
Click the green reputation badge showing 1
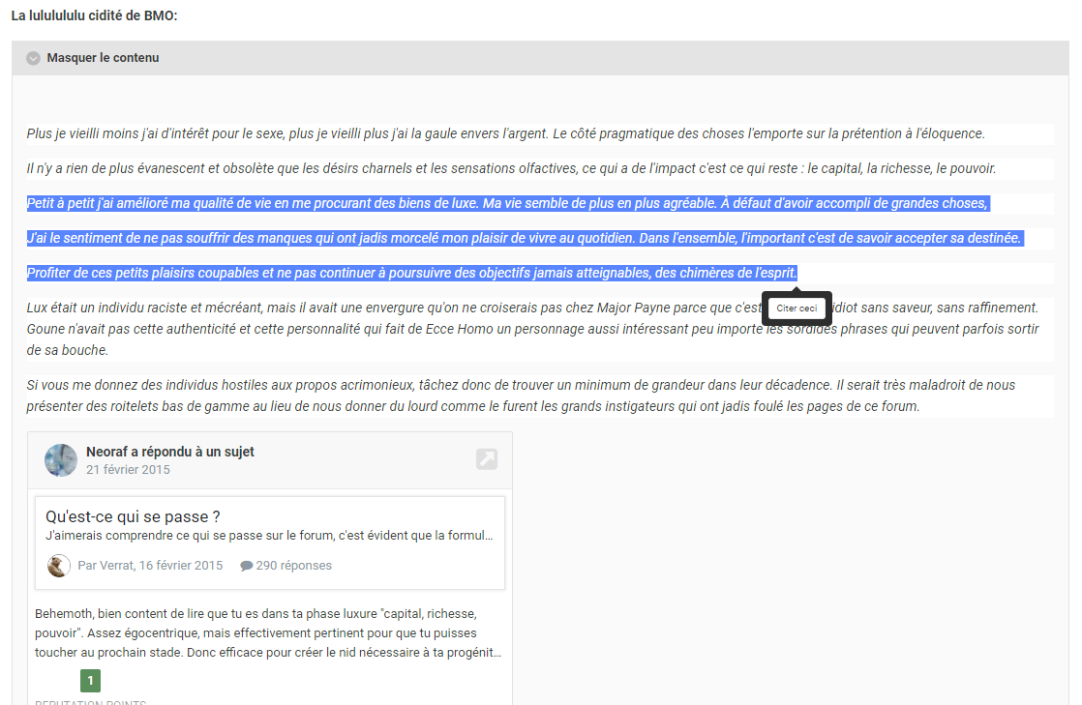click(90, 680)
